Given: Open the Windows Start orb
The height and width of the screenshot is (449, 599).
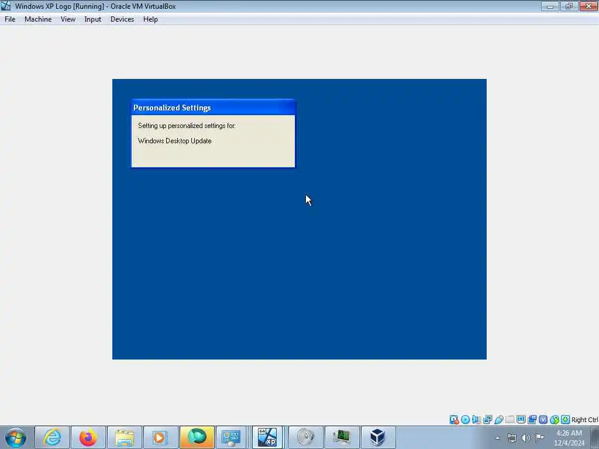Looking at the screenshot, I should pos(16,437).
